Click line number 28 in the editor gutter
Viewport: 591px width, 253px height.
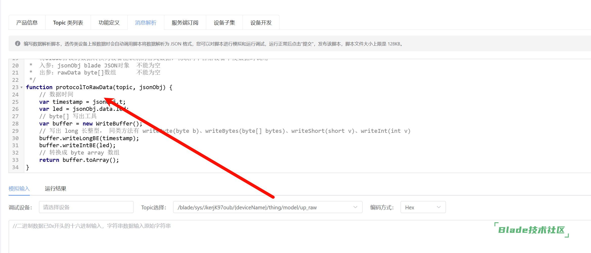click(x=15, y=124)
